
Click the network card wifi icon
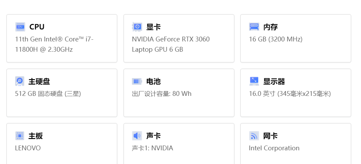pos(254,136)
